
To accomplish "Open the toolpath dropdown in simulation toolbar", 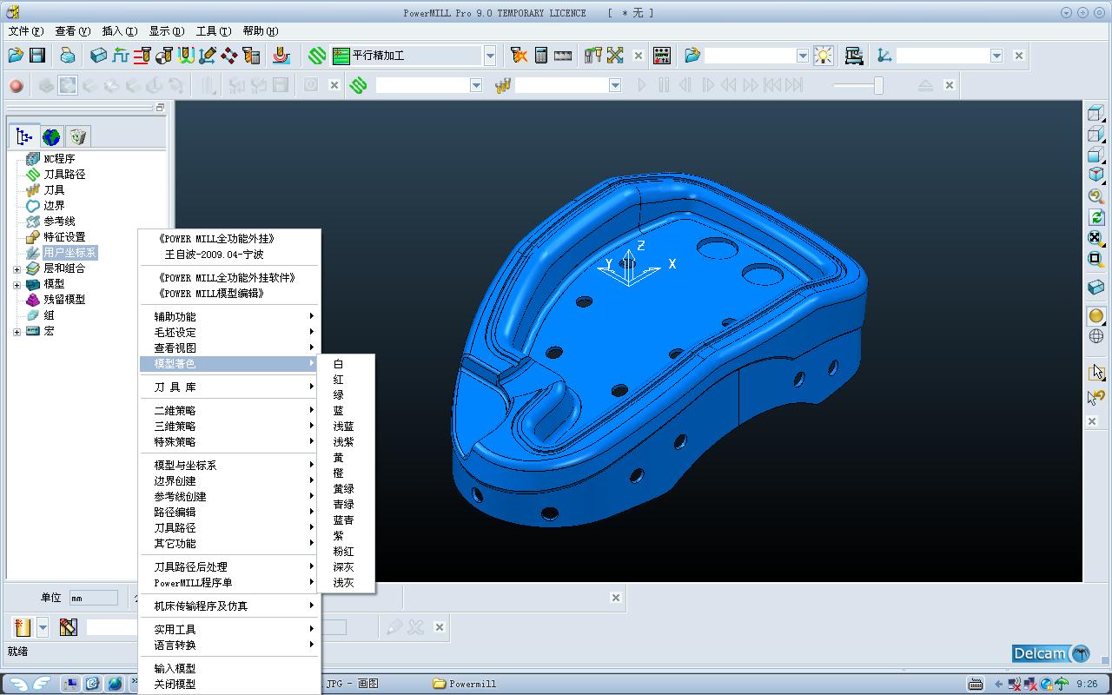I will click(x=476, y=85).
